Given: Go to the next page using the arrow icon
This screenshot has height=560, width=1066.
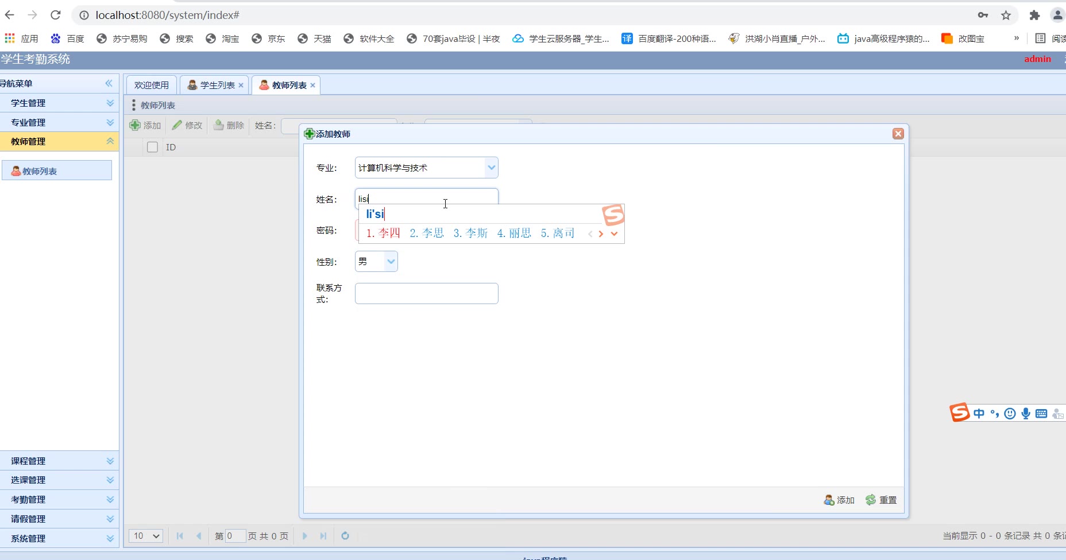Looking at the screenshot, I should click(305, 536).
